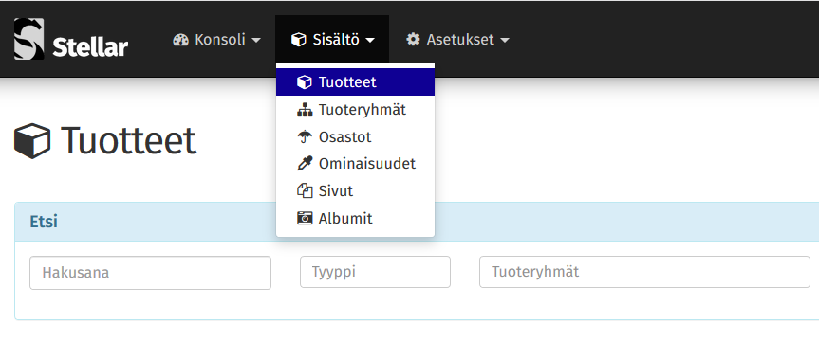
Task: Open the Asetukset dropdown caret
Action: (505, 40)
